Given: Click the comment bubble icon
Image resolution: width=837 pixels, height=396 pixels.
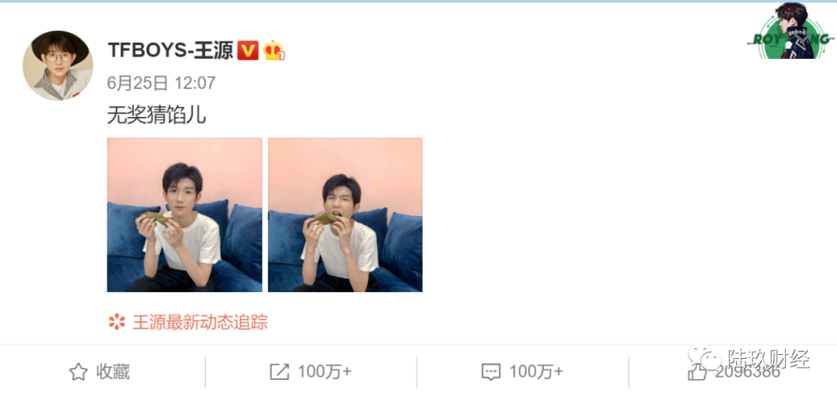Looking at the screenshot, I should (491, 372).
